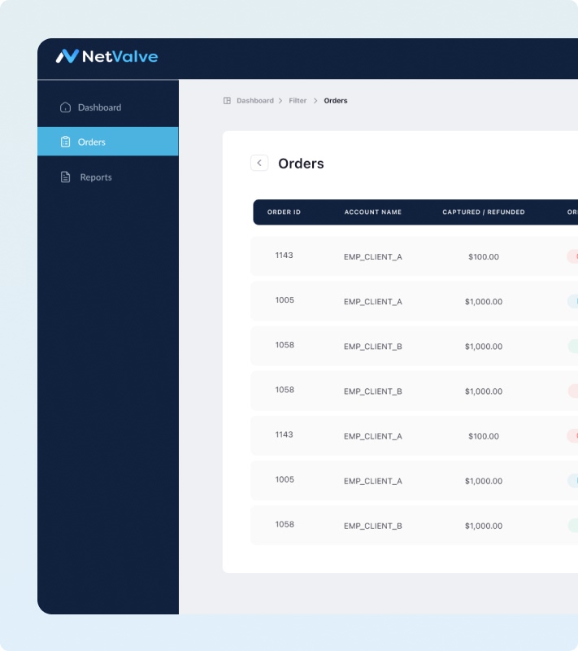Image resolution: width=578 pixels, height=651 pixels.
Task: Click the NetValve logo
Action: pos(107,56)
